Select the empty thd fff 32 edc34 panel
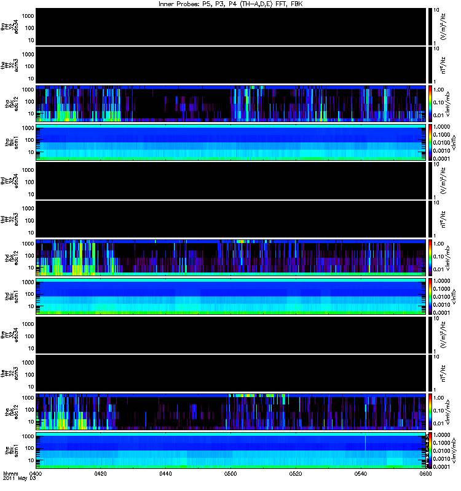 231,180
